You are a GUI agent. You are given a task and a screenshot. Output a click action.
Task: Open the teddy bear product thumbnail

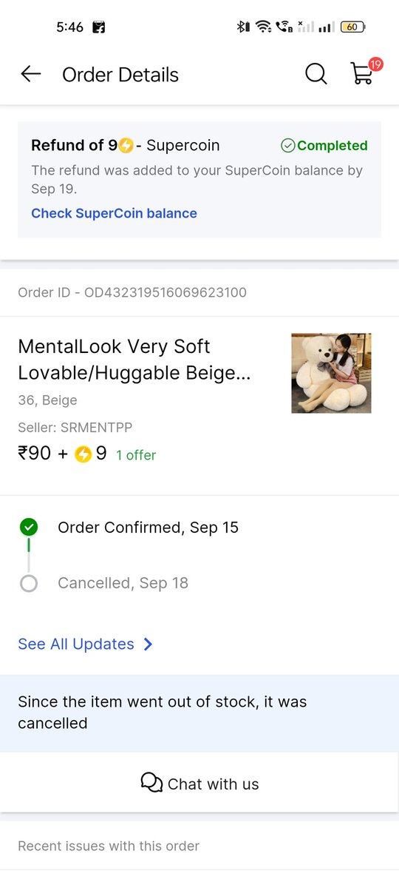pyautogui.click(x=331, y=373)
